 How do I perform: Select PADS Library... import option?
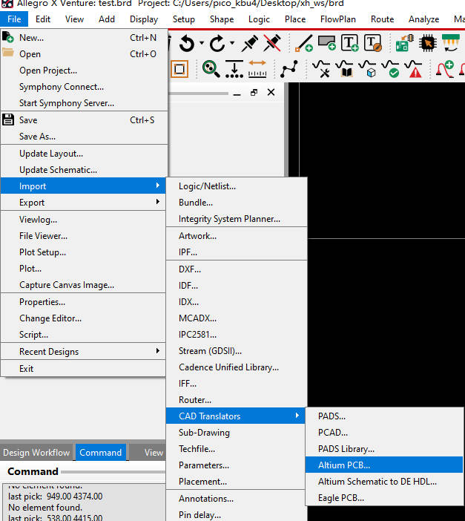pyautogui.click(x=384, y=448)
